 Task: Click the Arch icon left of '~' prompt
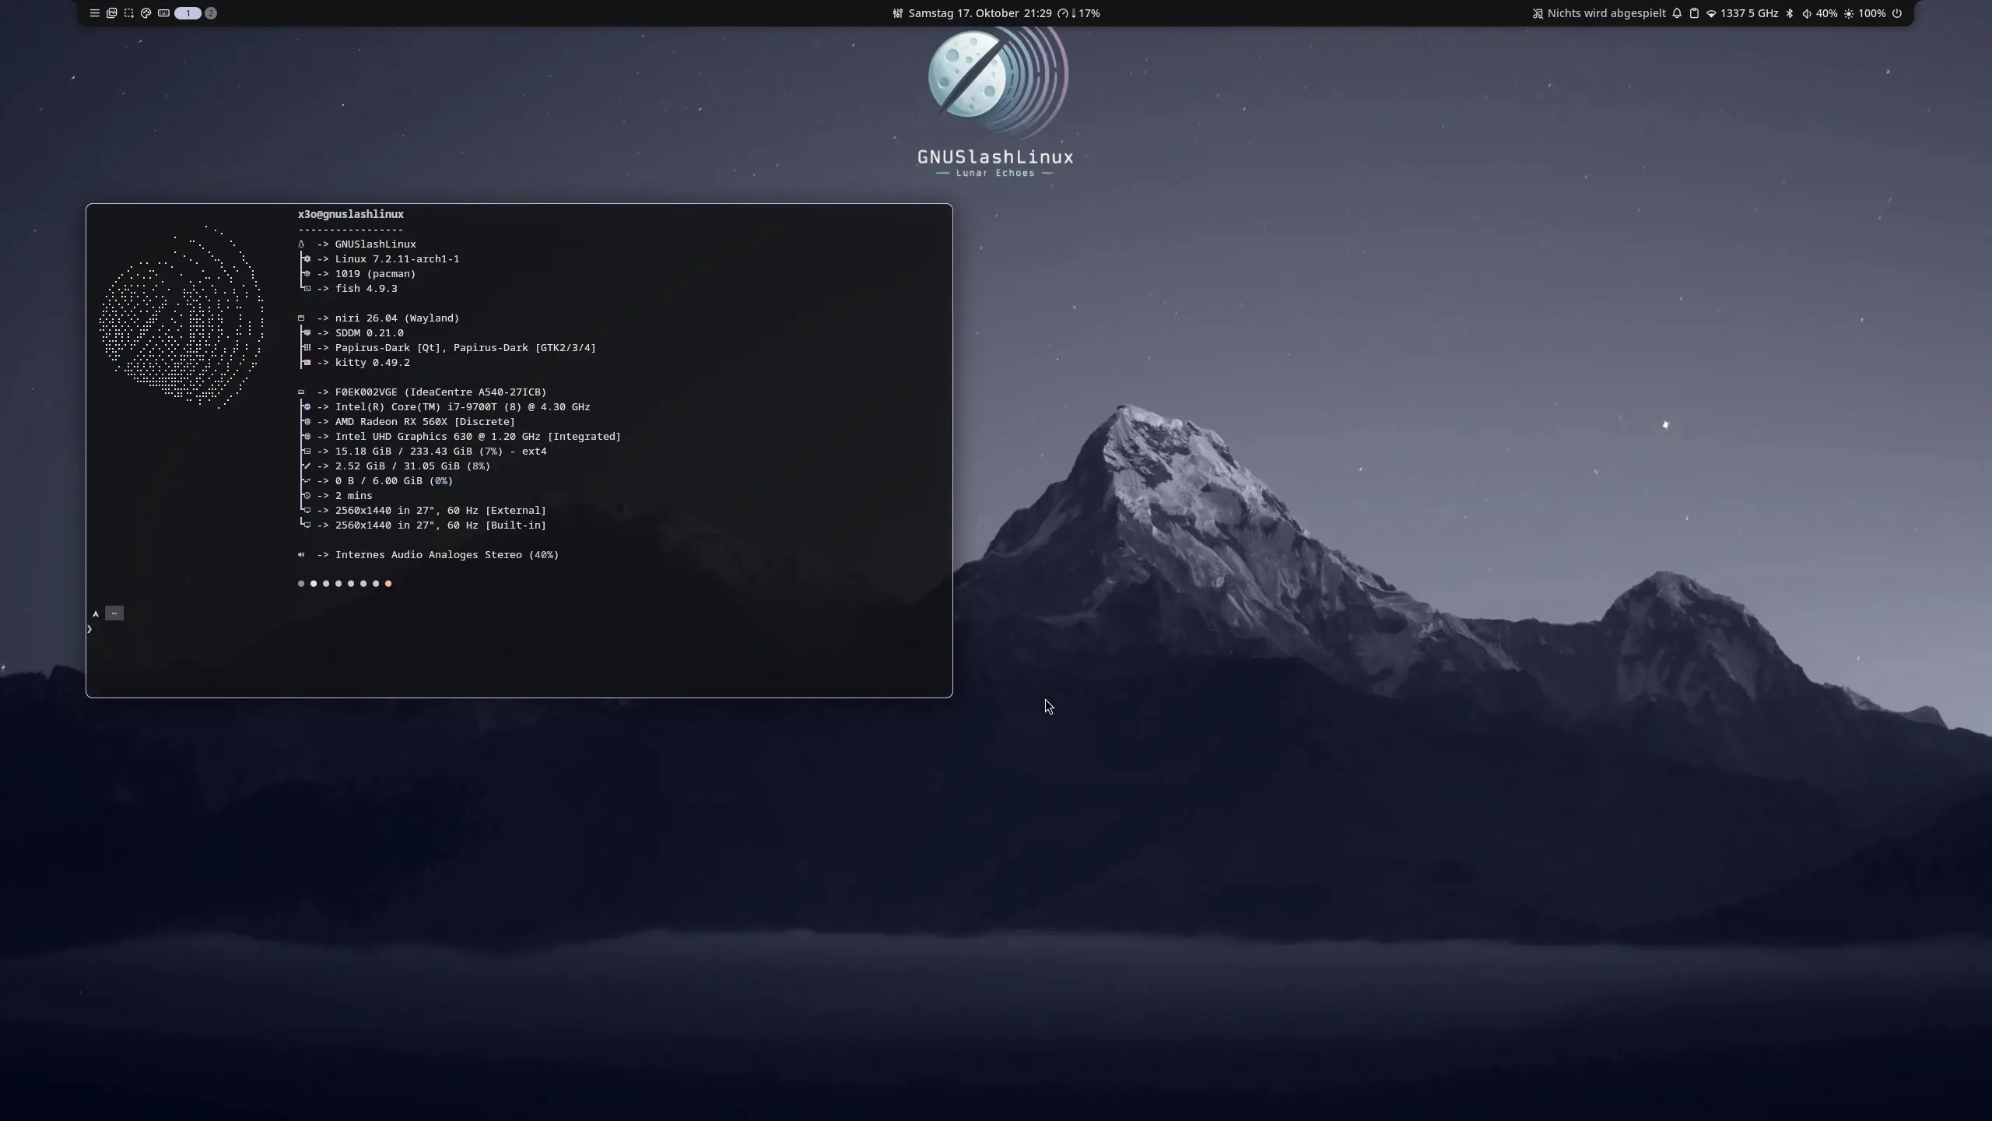96,614
